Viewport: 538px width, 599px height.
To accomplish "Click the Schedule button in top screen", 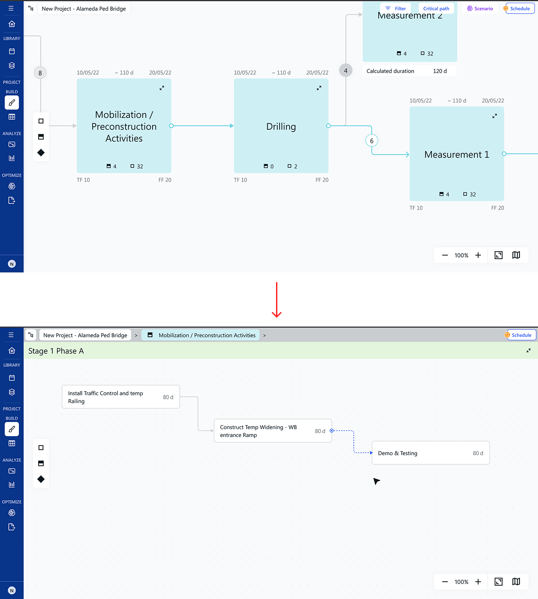I will tap(520, 8).
